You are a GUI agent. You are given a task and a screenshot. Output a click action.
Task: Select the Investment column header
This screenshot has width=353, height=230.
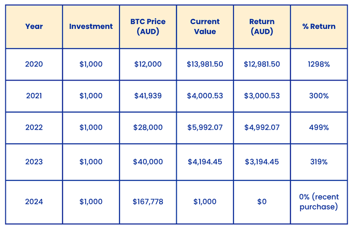91,27
